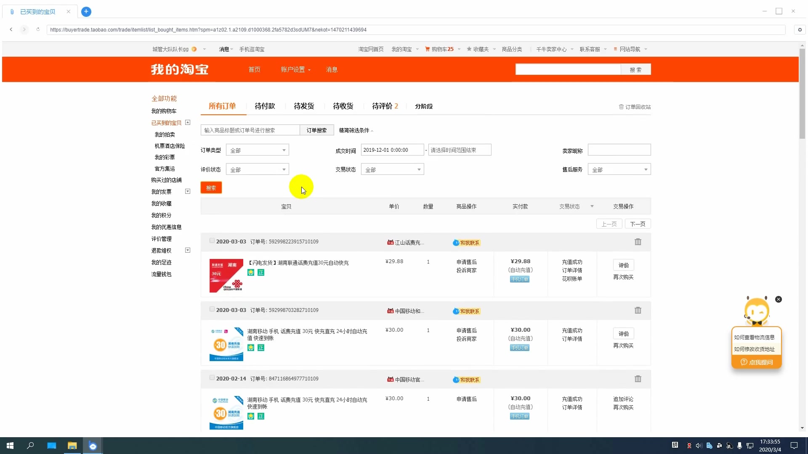Expand the 交易状态 column header arrow

(592, 206)
